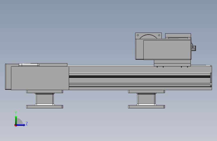217x141 pixels.
Task: Select the motor flange with arc cutout
Action: pos(148,36)
